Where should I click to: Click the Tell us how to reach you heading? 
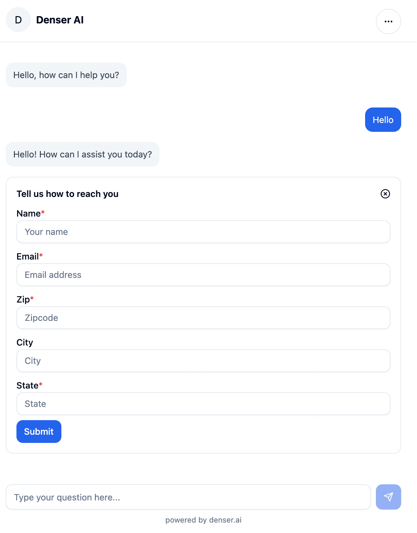(x=67, y=194)
